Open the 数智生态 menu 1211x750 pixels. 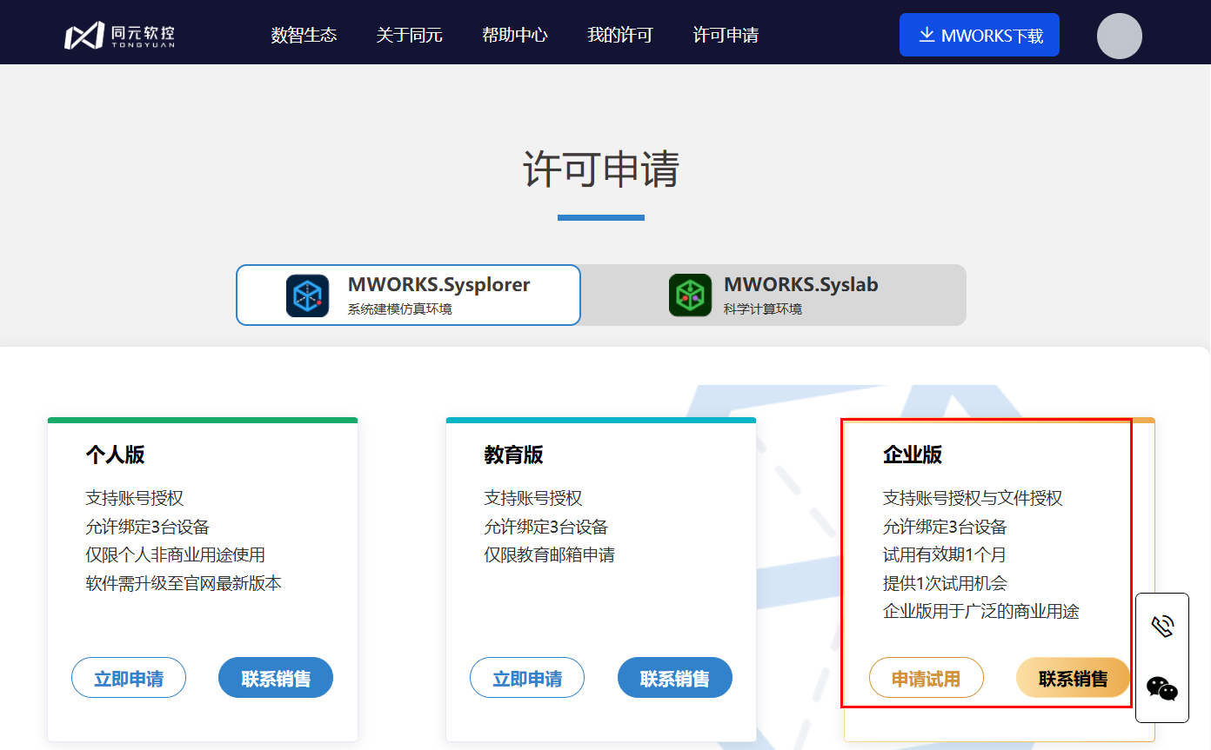[304, 36]
